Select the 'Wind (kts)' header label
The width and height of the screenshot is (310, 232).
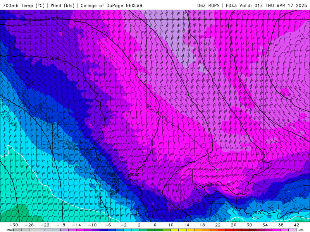62,5
